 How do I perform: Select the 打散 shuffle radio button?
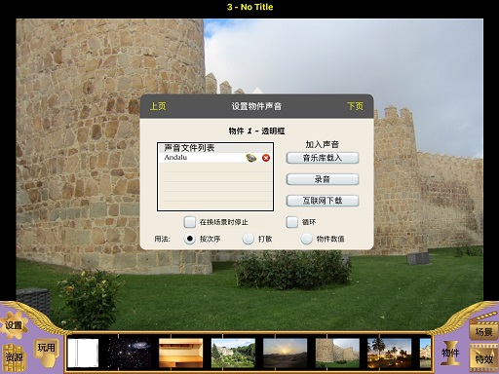249,239
